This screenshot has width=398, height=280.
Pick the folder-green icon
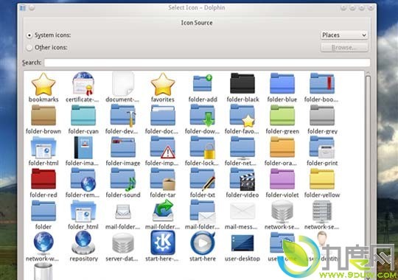tap(282, 115)
